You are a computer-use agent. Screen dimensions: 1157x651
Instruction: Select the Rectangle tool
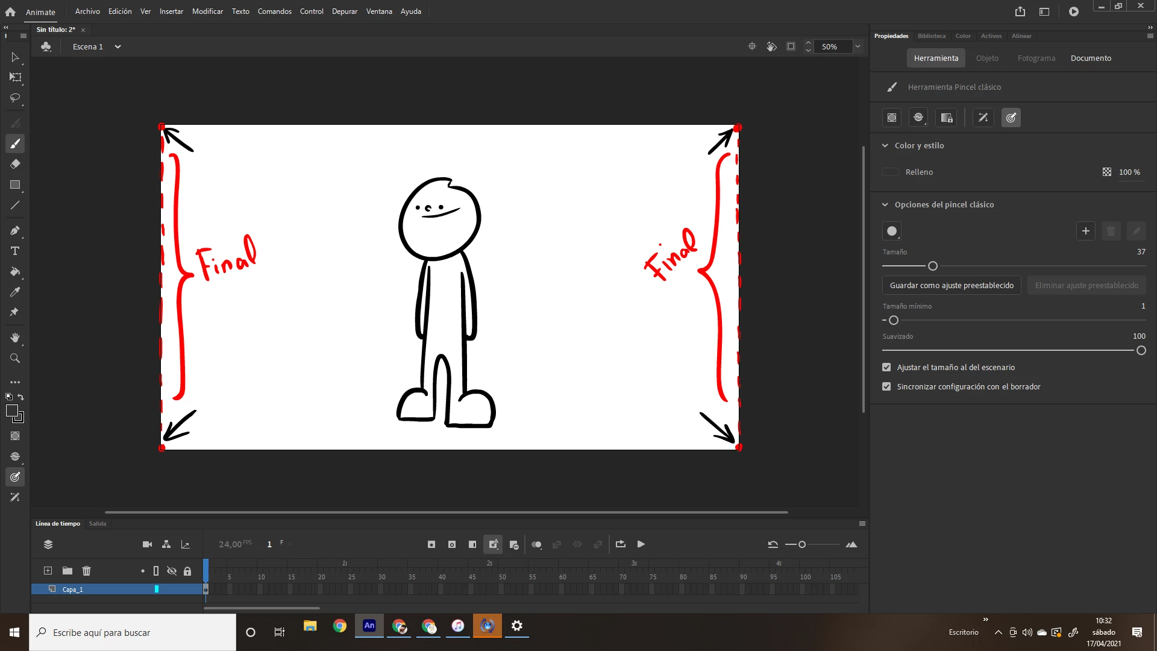(15, 184)
